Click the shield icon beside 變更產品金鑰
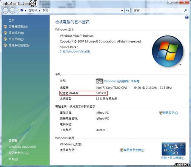This screenshot has height=167, width=191. [x=121, y=150]
